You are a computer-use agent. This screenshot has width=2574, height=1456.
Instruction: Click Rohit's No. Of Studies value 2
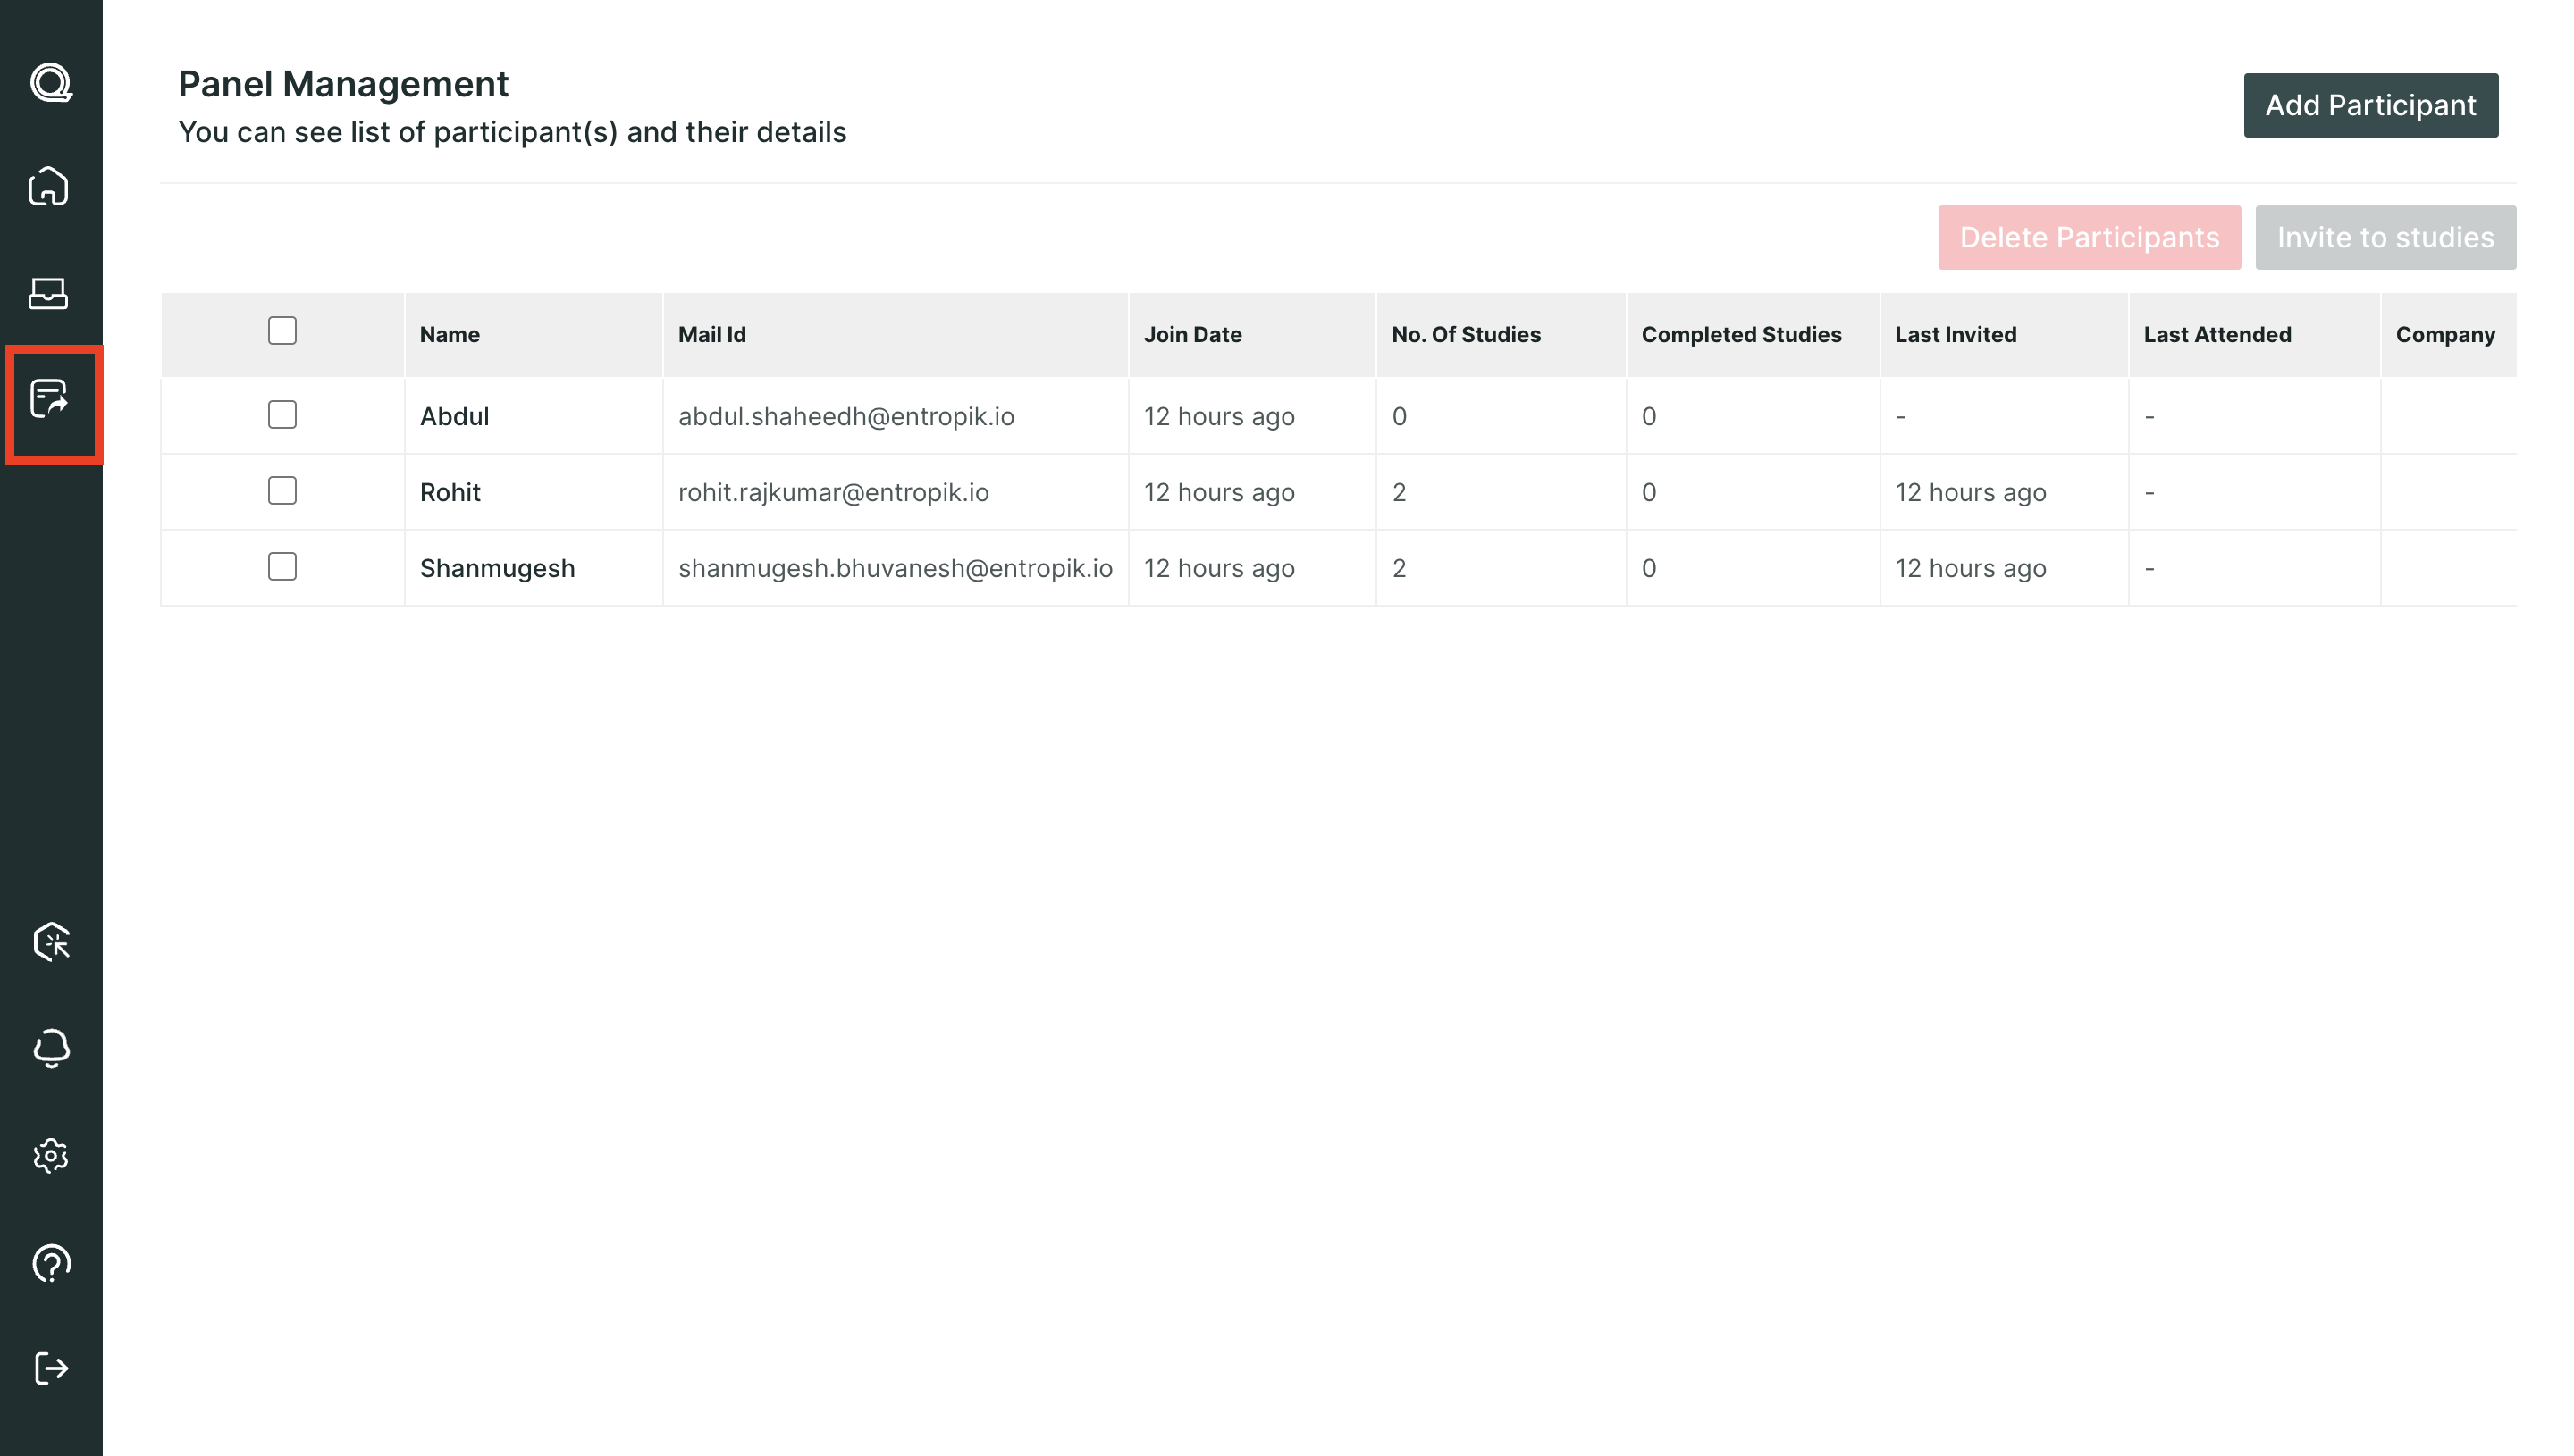[x=1399, y=492]
